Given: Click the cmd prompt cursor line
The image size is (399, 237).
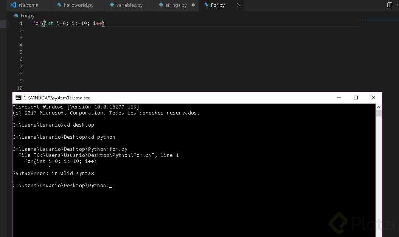Looking at the screenshot, I should pos(62,186).
